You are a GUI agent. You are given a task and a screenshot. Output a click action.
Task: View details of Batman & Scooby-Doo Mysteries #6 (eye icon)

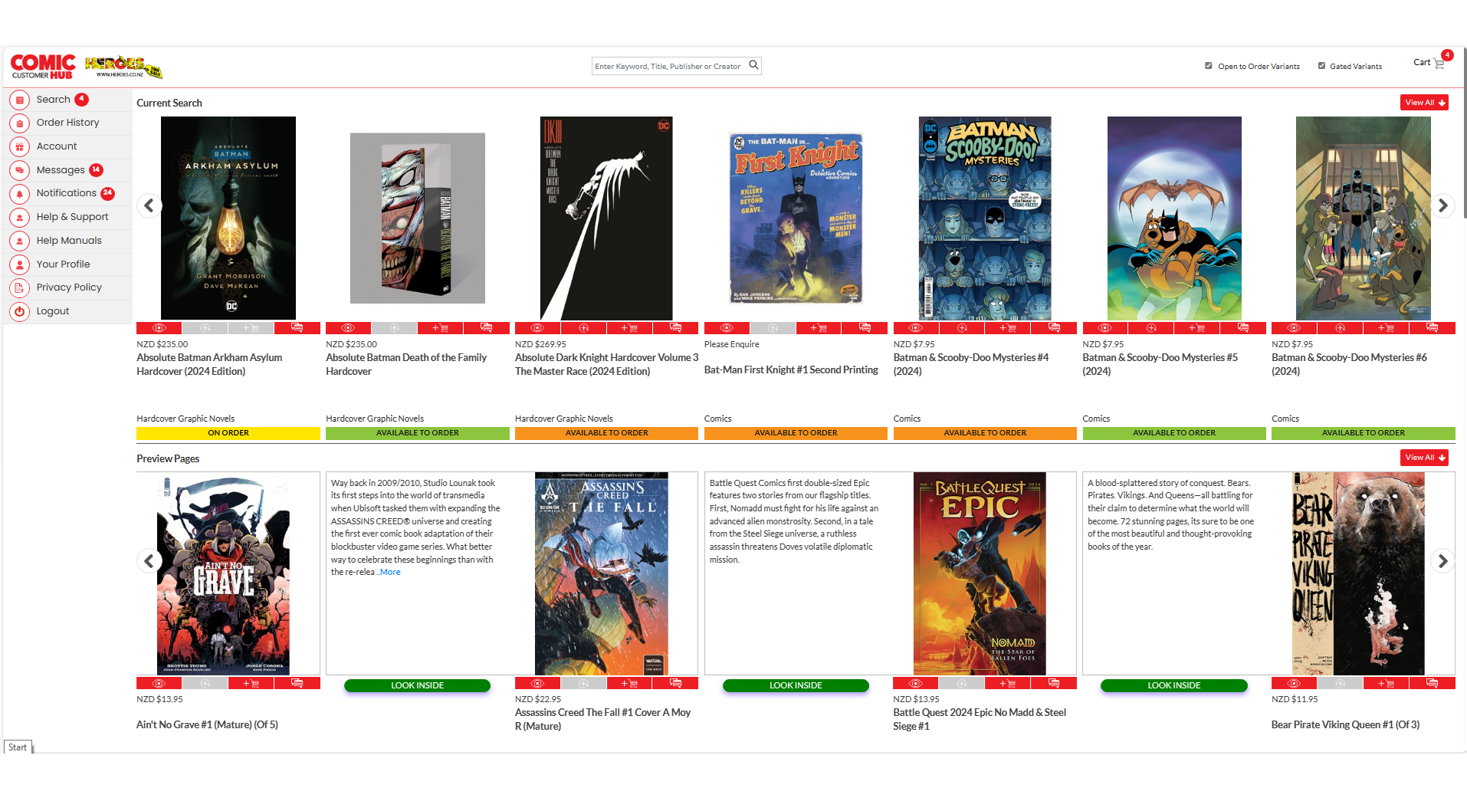1294,328
